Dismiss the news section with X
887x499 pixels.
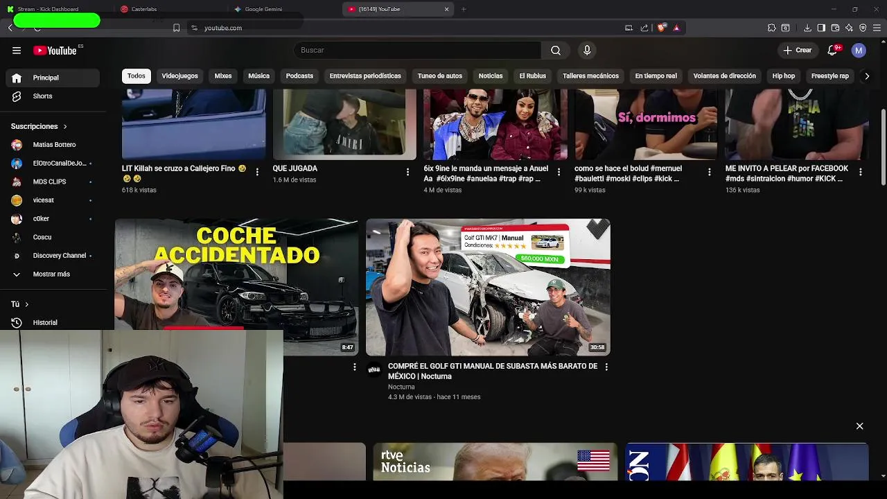[x=859, y=426]
